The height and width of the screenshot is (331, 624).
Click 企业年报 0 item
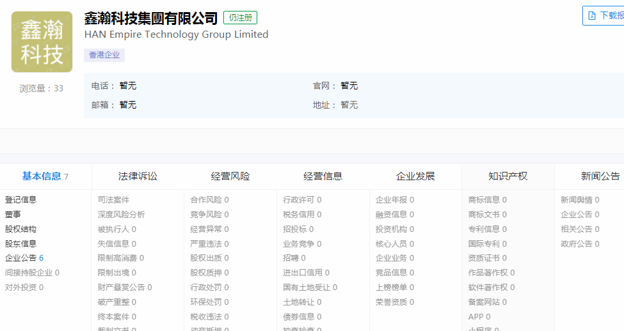pos(395,200)
